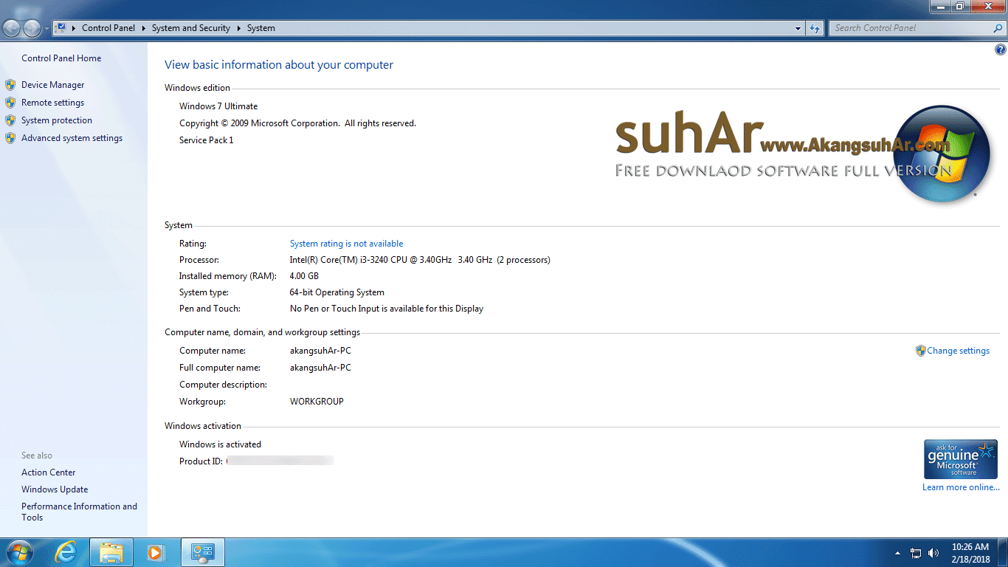
Task: Click the Service Pack 1 text
Action: point(207,140)
